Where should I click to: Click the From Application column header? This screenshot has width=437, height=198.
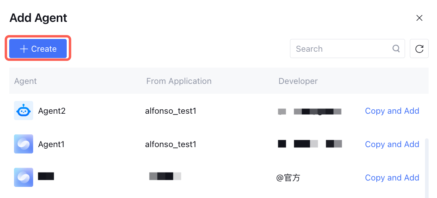pos(179,81)
